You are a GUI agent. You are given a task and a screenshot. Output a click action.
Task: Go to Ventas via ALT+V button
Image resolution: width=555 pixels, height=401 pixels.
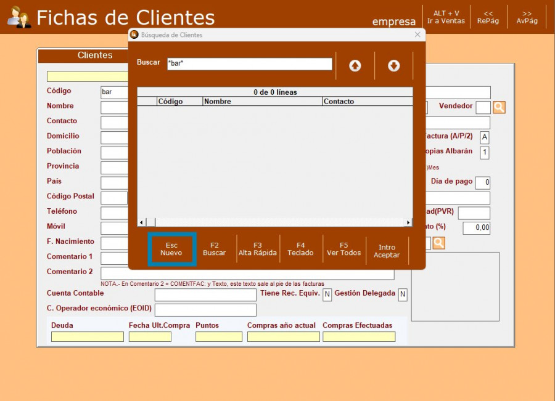pyautogui.click(x=446, y=17)
